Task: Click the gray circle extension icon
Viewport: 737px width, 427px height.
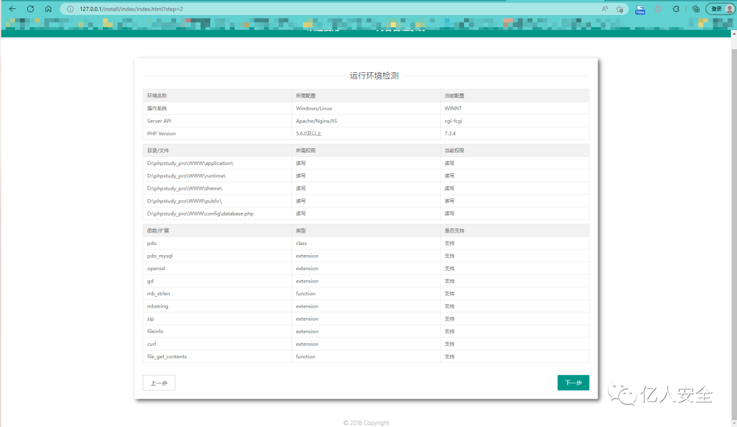Action: pyautogui.click(x=659, y=9)
